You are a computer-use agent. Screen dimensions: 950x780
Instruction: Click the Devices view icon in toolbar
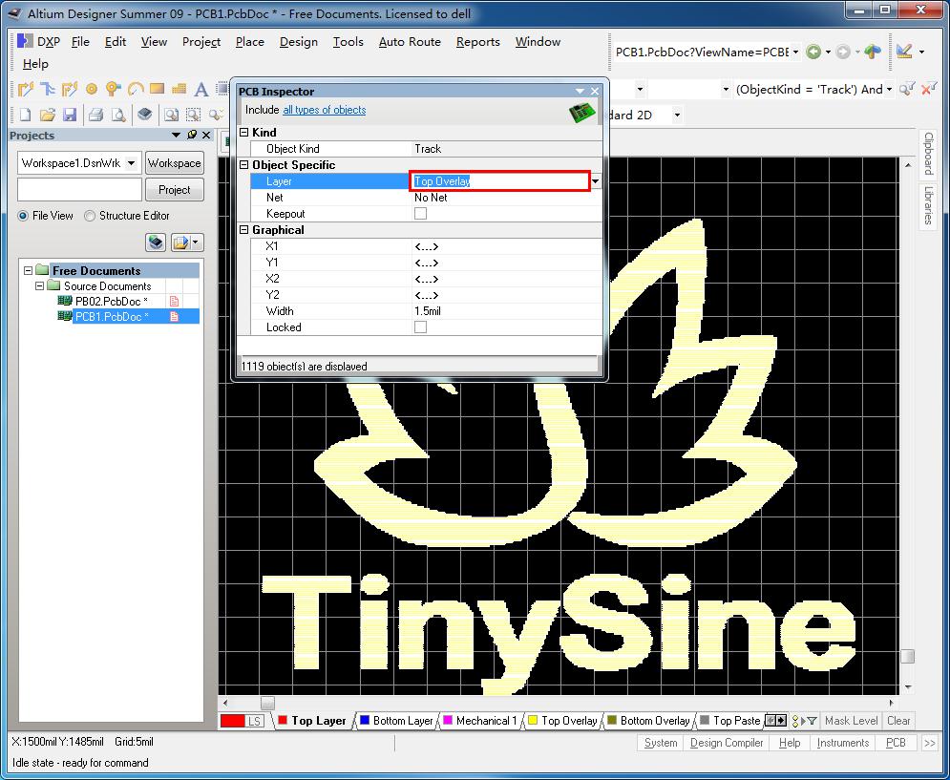click(145, 115)
